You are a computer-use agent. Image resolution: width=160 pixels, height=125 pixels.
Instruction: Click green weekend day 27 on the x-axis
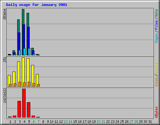tap(131, 122)
